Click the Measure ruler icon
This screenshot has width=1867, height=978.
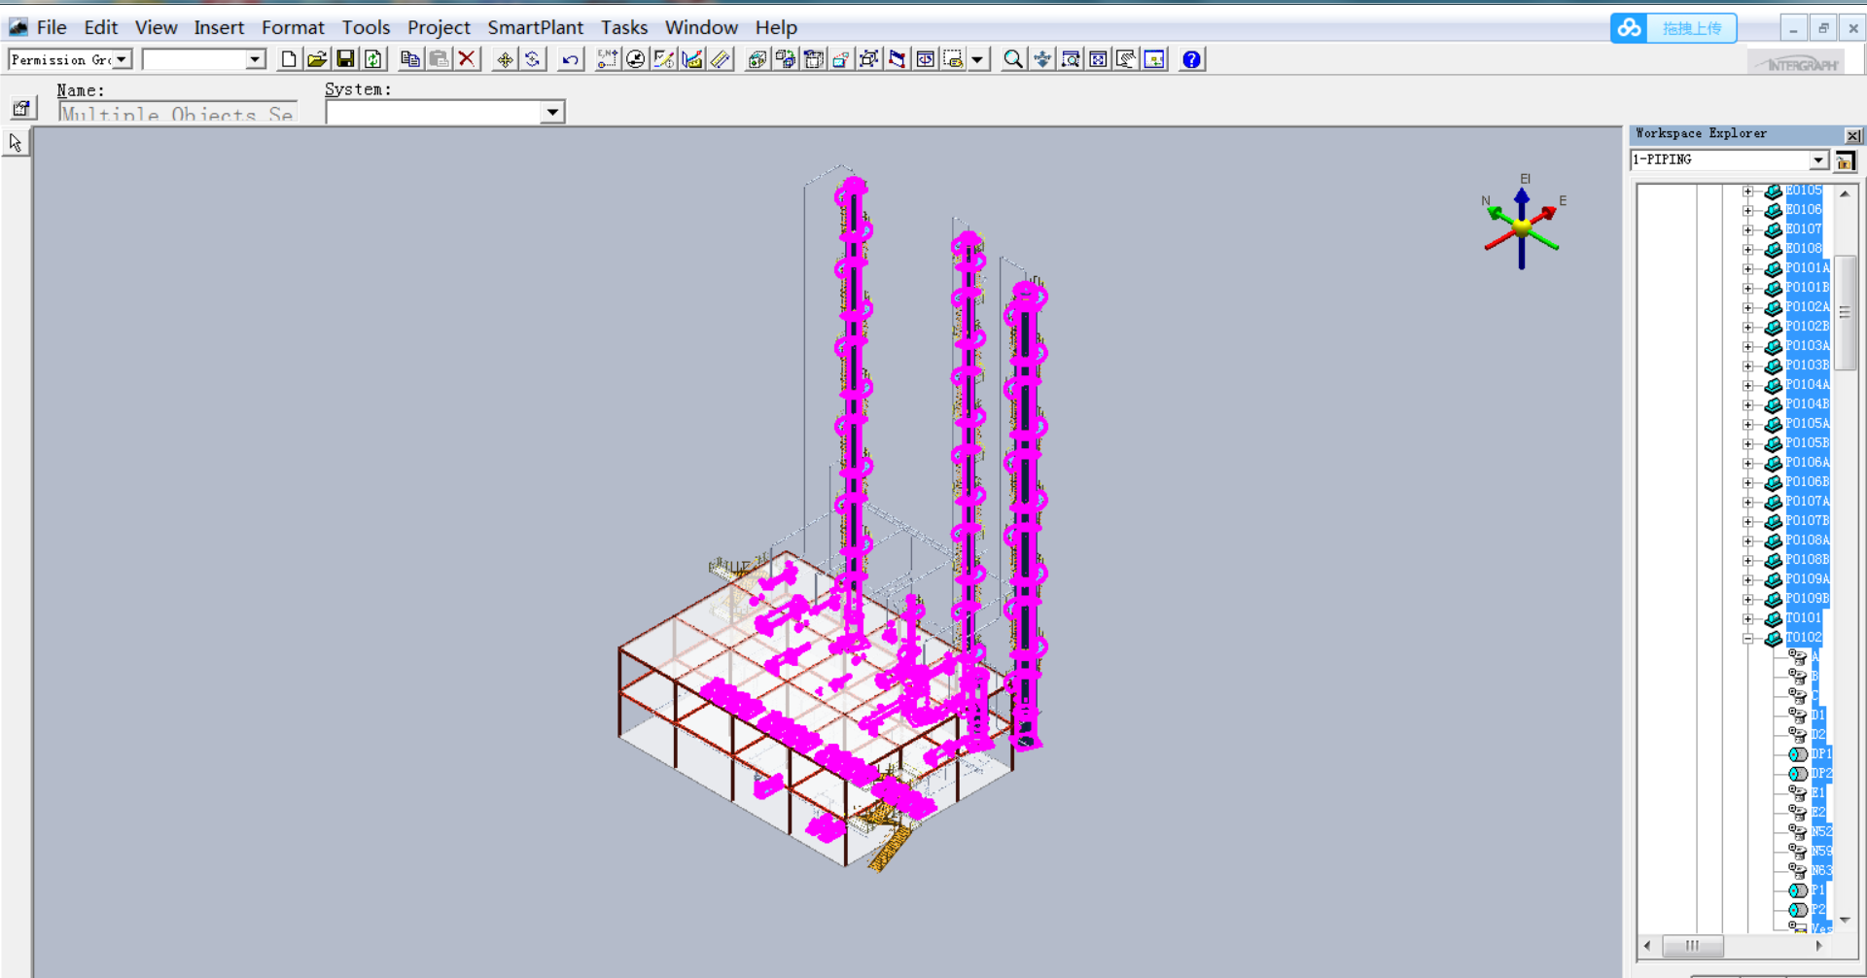tap(720, 59)
